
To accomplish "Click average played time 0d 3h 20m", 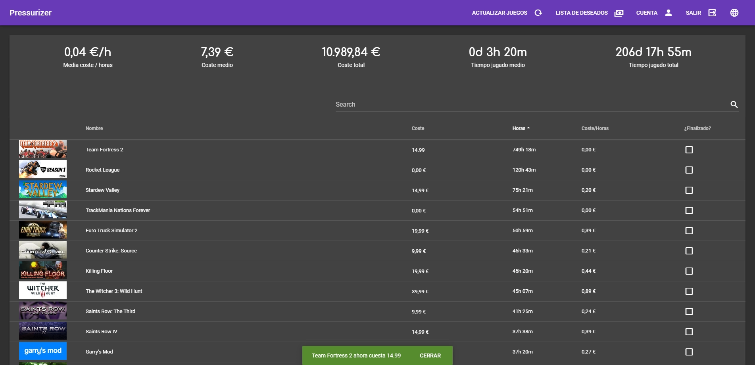I will click(x=498, y=52).
